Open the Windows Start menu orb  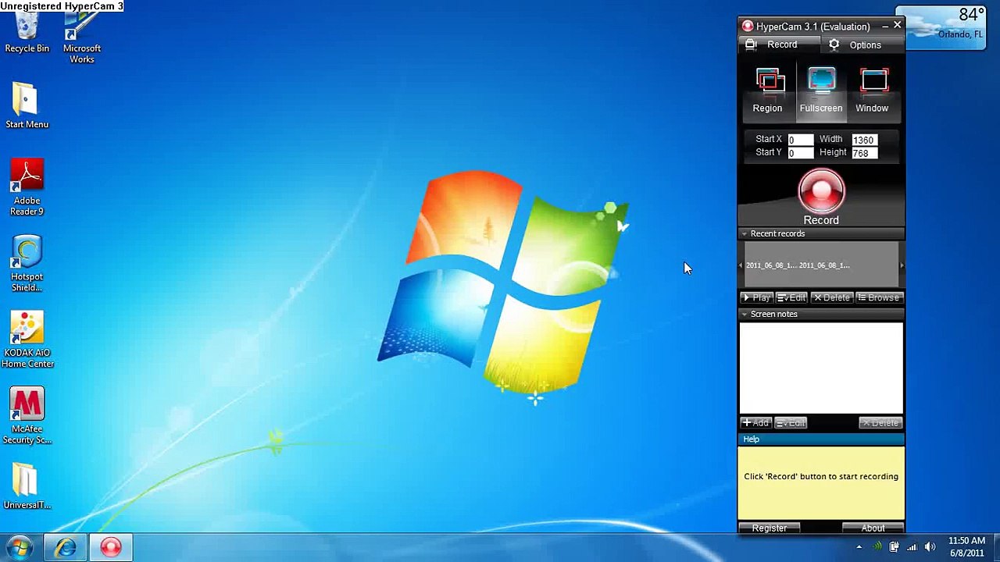tap(19, 547)
